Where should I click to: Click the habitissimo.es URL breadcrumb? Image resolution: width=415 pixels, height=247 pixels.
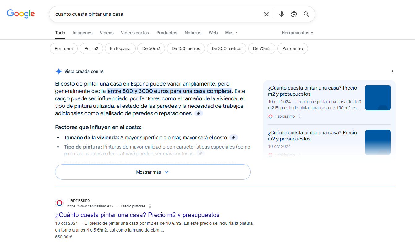pos(106,206)
